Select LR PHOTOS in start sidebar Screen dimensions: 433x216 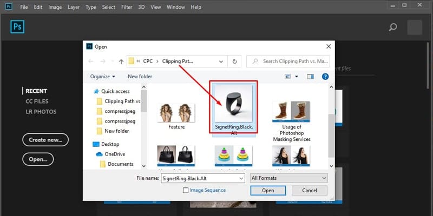[41, 112]
